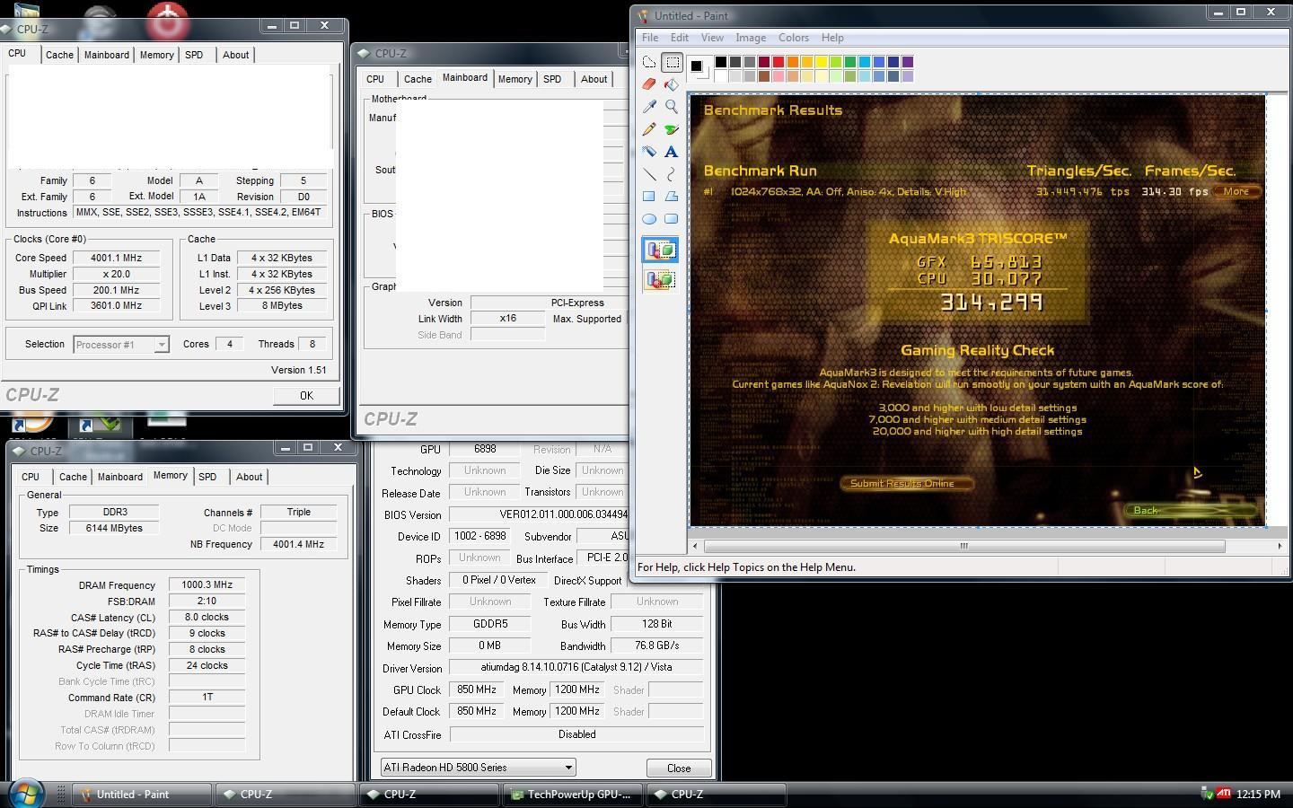
Task: Select the Free-Form Select tool in Paint
Action: coord(649,62)
